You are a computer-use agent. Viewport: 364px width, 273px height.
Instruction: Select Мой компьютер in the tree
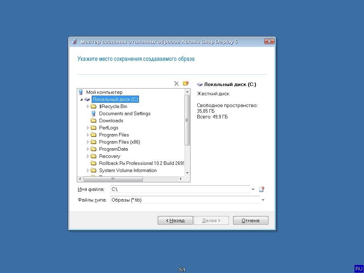104,92
